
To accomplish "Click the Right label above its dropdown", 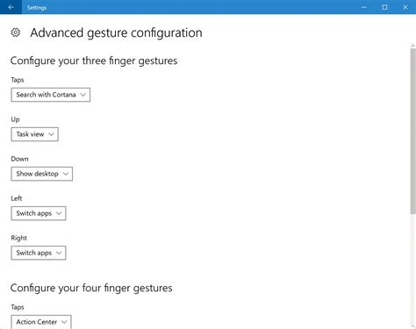I will click(x=18, y=238).
